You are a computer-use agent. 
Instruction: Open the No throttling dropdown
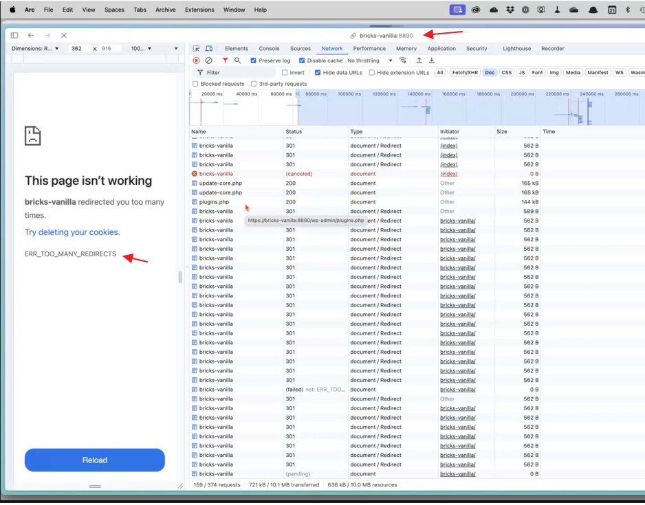tap(369, 60)
